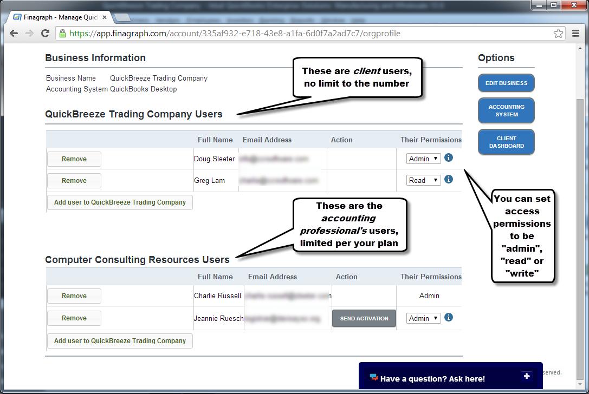Click the 'Computer Consulting Resources Users' heading
This screenshot has height=394, width=589.
coord(137,260)
